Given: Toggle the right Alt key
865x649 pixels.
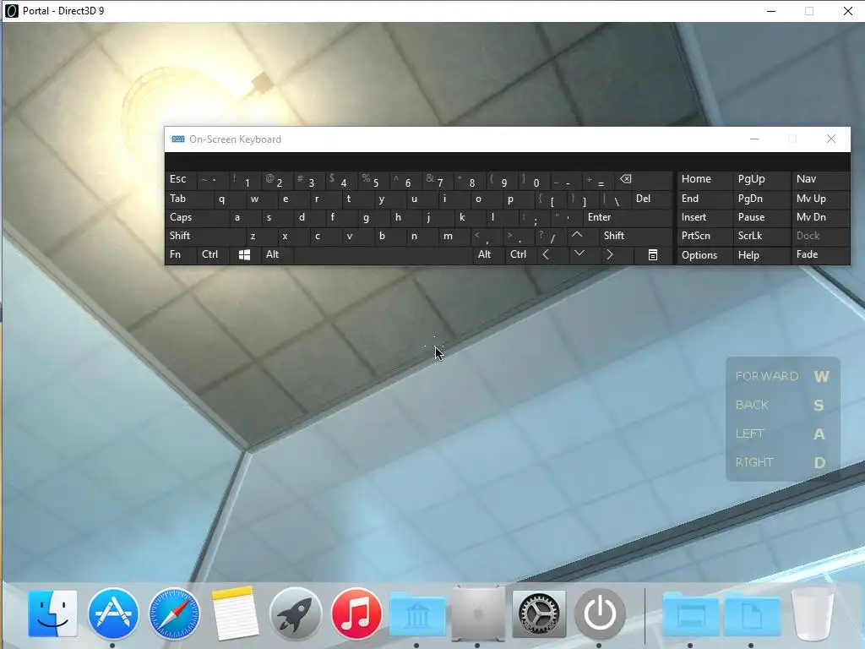Looking at the screenshot, I should click(x=487, y=254).
